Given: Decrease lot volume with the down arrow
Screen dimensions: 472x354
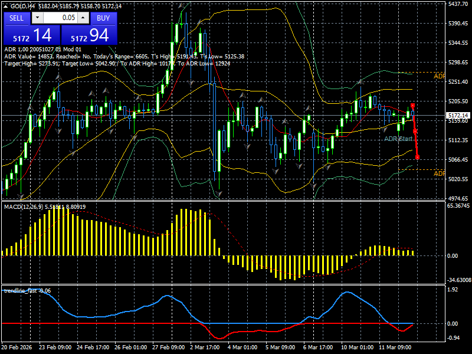Looking at the screenshot, I should coord(37,18).
